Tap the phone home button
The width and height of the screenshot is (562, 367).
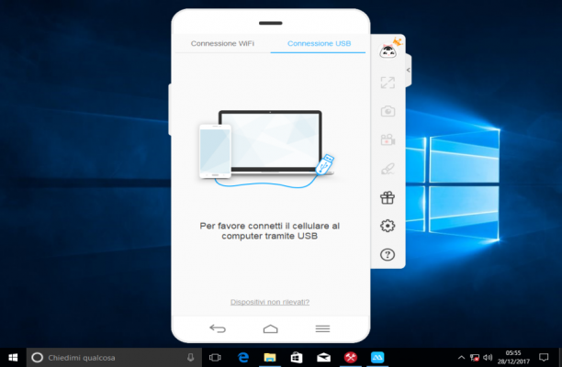pyautogui.click(x=270, y=328)
